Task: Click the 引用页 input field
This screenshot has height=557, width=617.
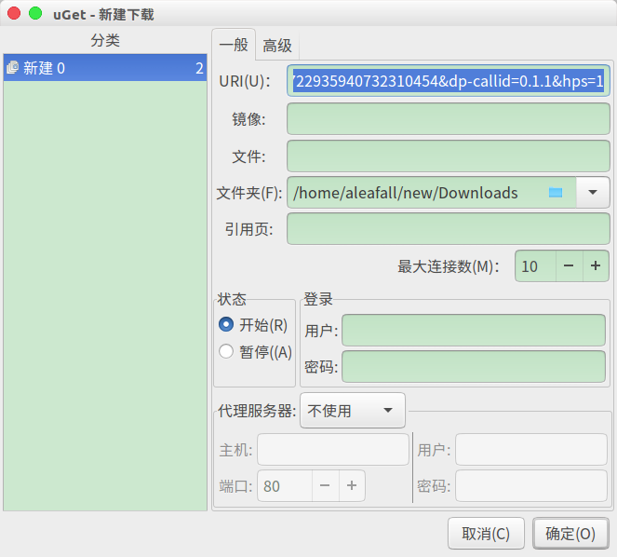Action: [x=449, y=229]
